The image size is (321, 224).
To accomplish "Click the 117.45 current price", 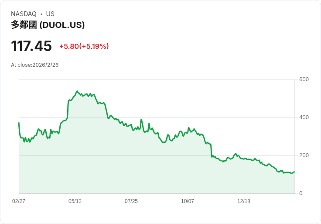I will (x=31, y=46).
